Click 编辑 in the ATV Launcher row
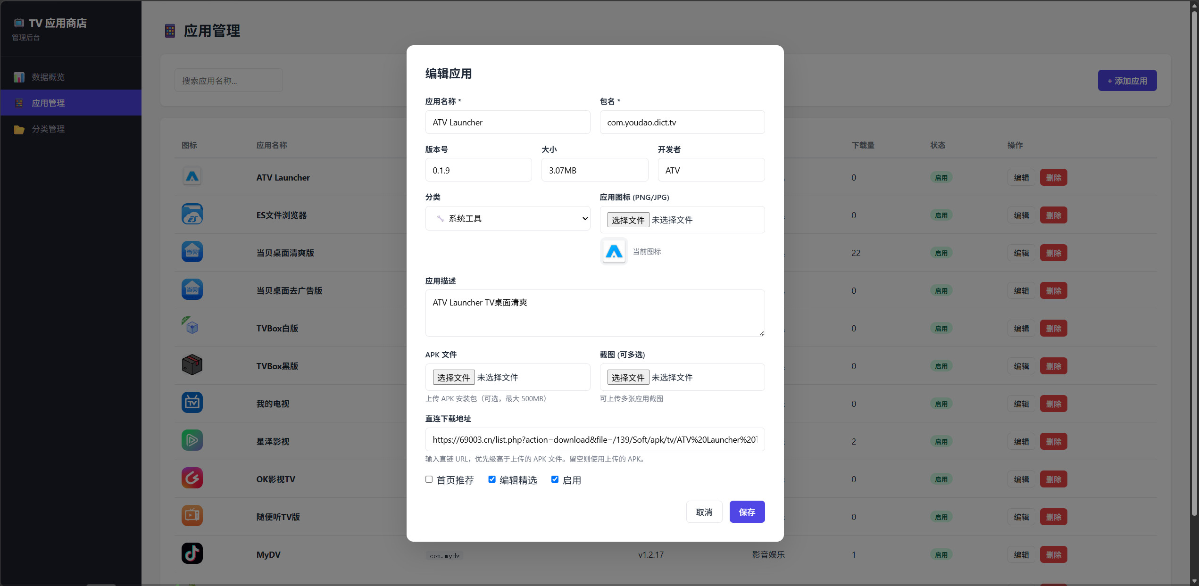The height and width of the screenshot is (586, 1199). coord(1022,177)
